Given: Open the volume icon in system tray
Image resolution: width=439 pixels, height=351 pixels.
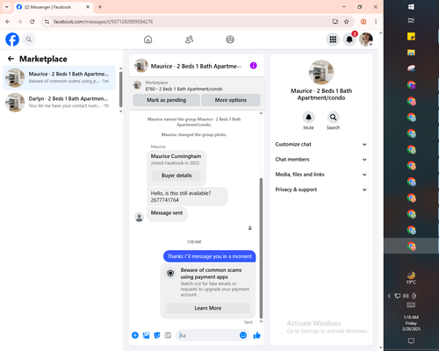Looking at the screenshot, I should [x=406, y=296].
